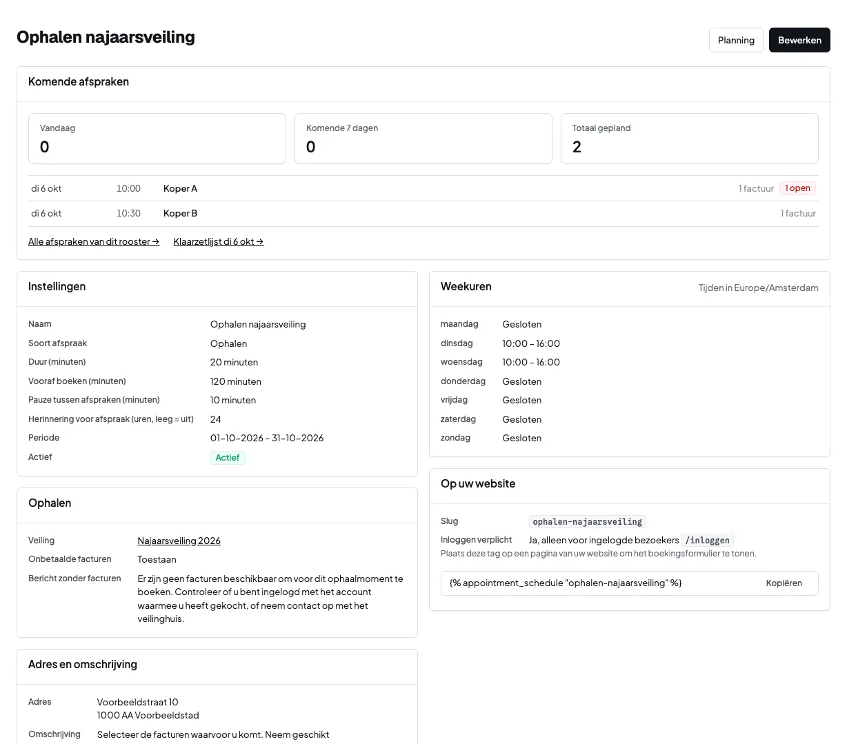Click the '20 minuten' duration value
Image resolution: width=847 pixels, height=744 pixels.
coord(235,362)
